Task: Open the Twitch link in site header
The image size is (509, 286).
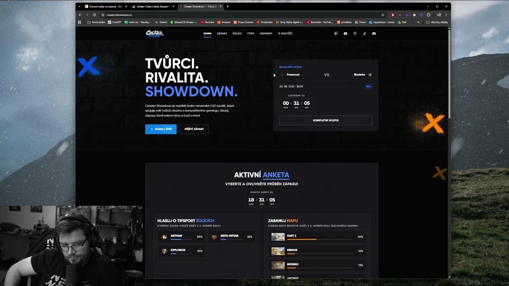Action: click(x=336, y=33)
